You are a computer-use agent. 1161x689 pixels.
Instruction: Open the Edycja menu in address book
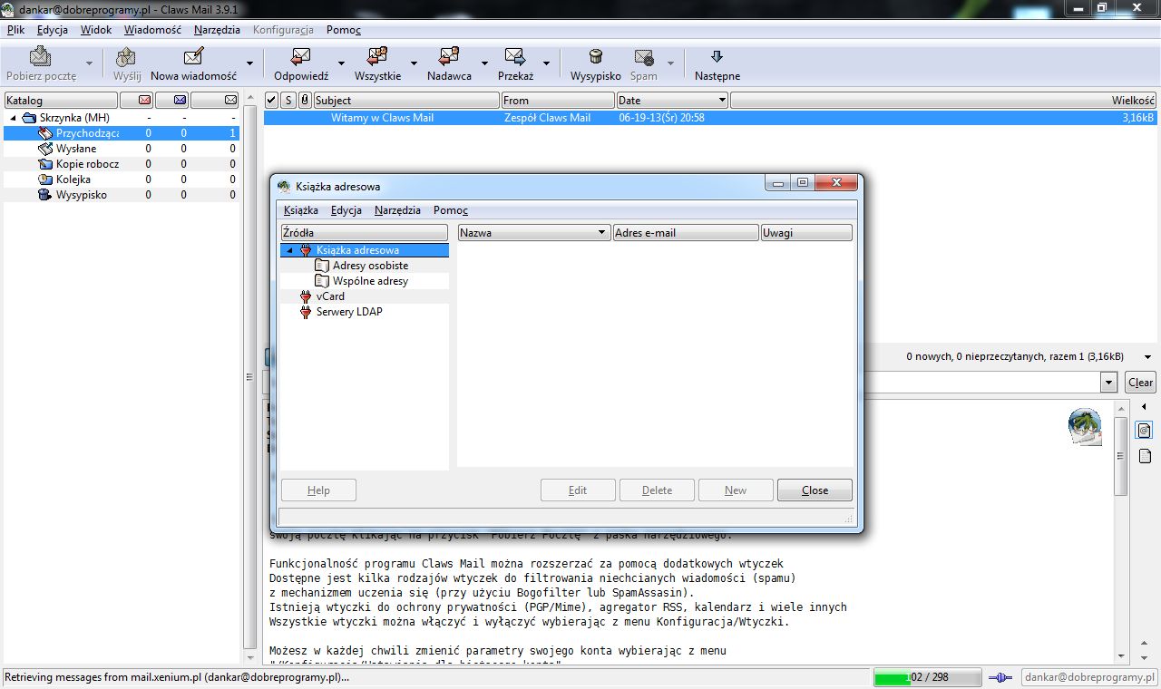[x=346, y=210]
